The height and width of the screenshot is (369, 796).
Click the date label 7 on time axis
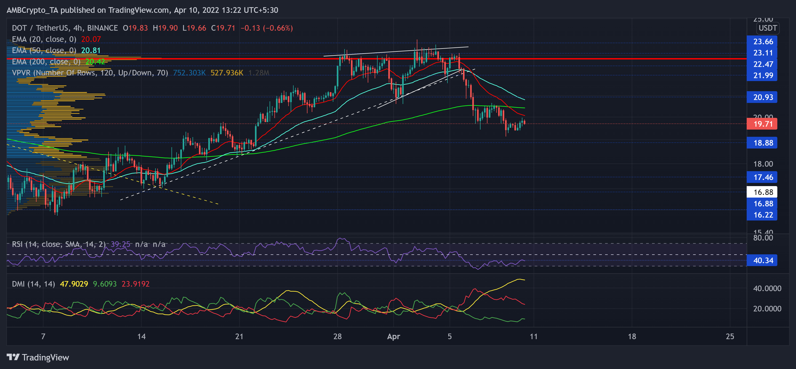pos(43,336)
